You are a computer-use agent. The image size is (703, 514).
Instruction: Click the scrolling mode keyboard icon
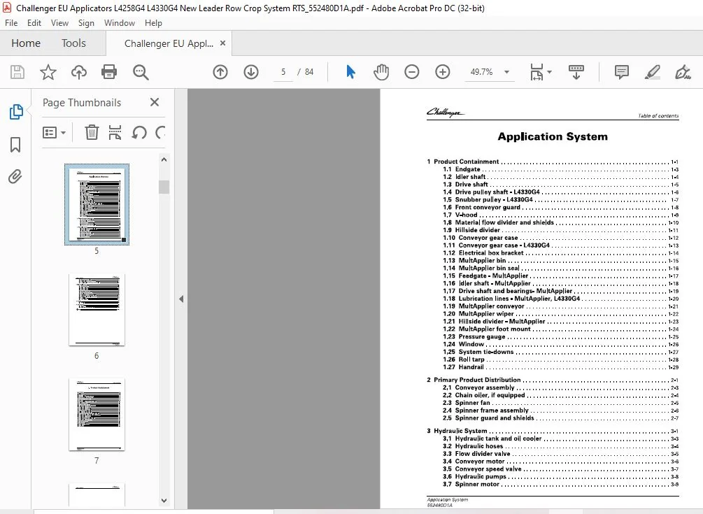pos(576,72)
